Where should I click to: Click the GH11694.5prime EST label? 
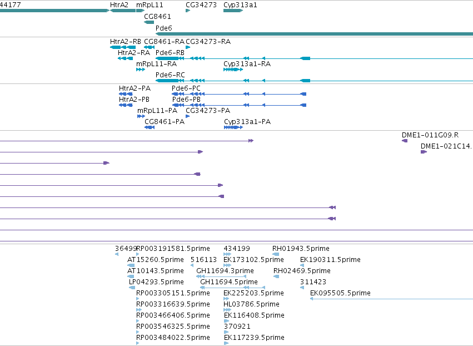point(229,282)
